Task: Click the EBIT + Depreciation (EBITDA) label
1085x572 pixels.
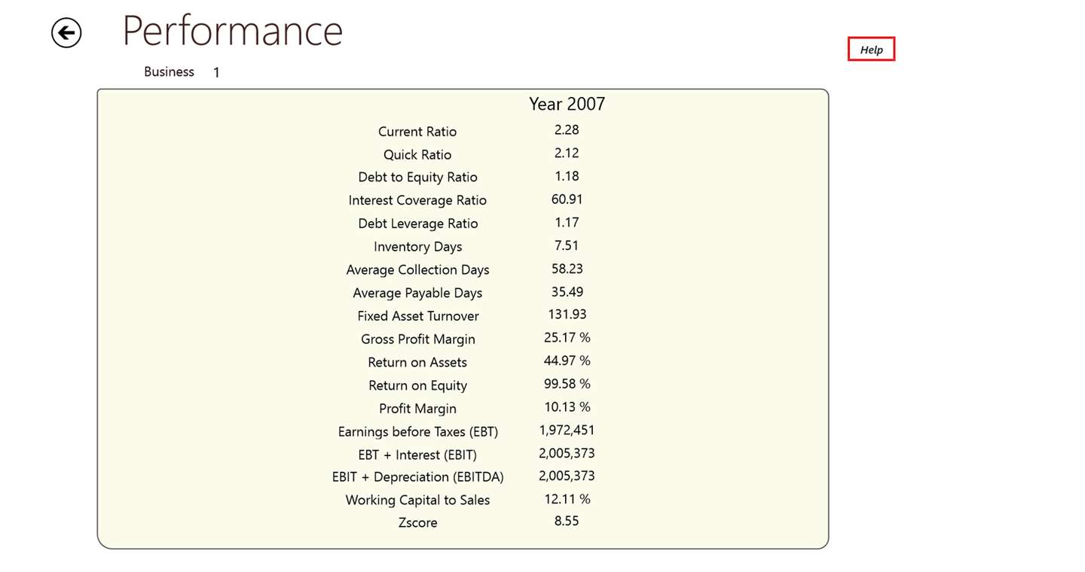Action: (x=417, y=477)
